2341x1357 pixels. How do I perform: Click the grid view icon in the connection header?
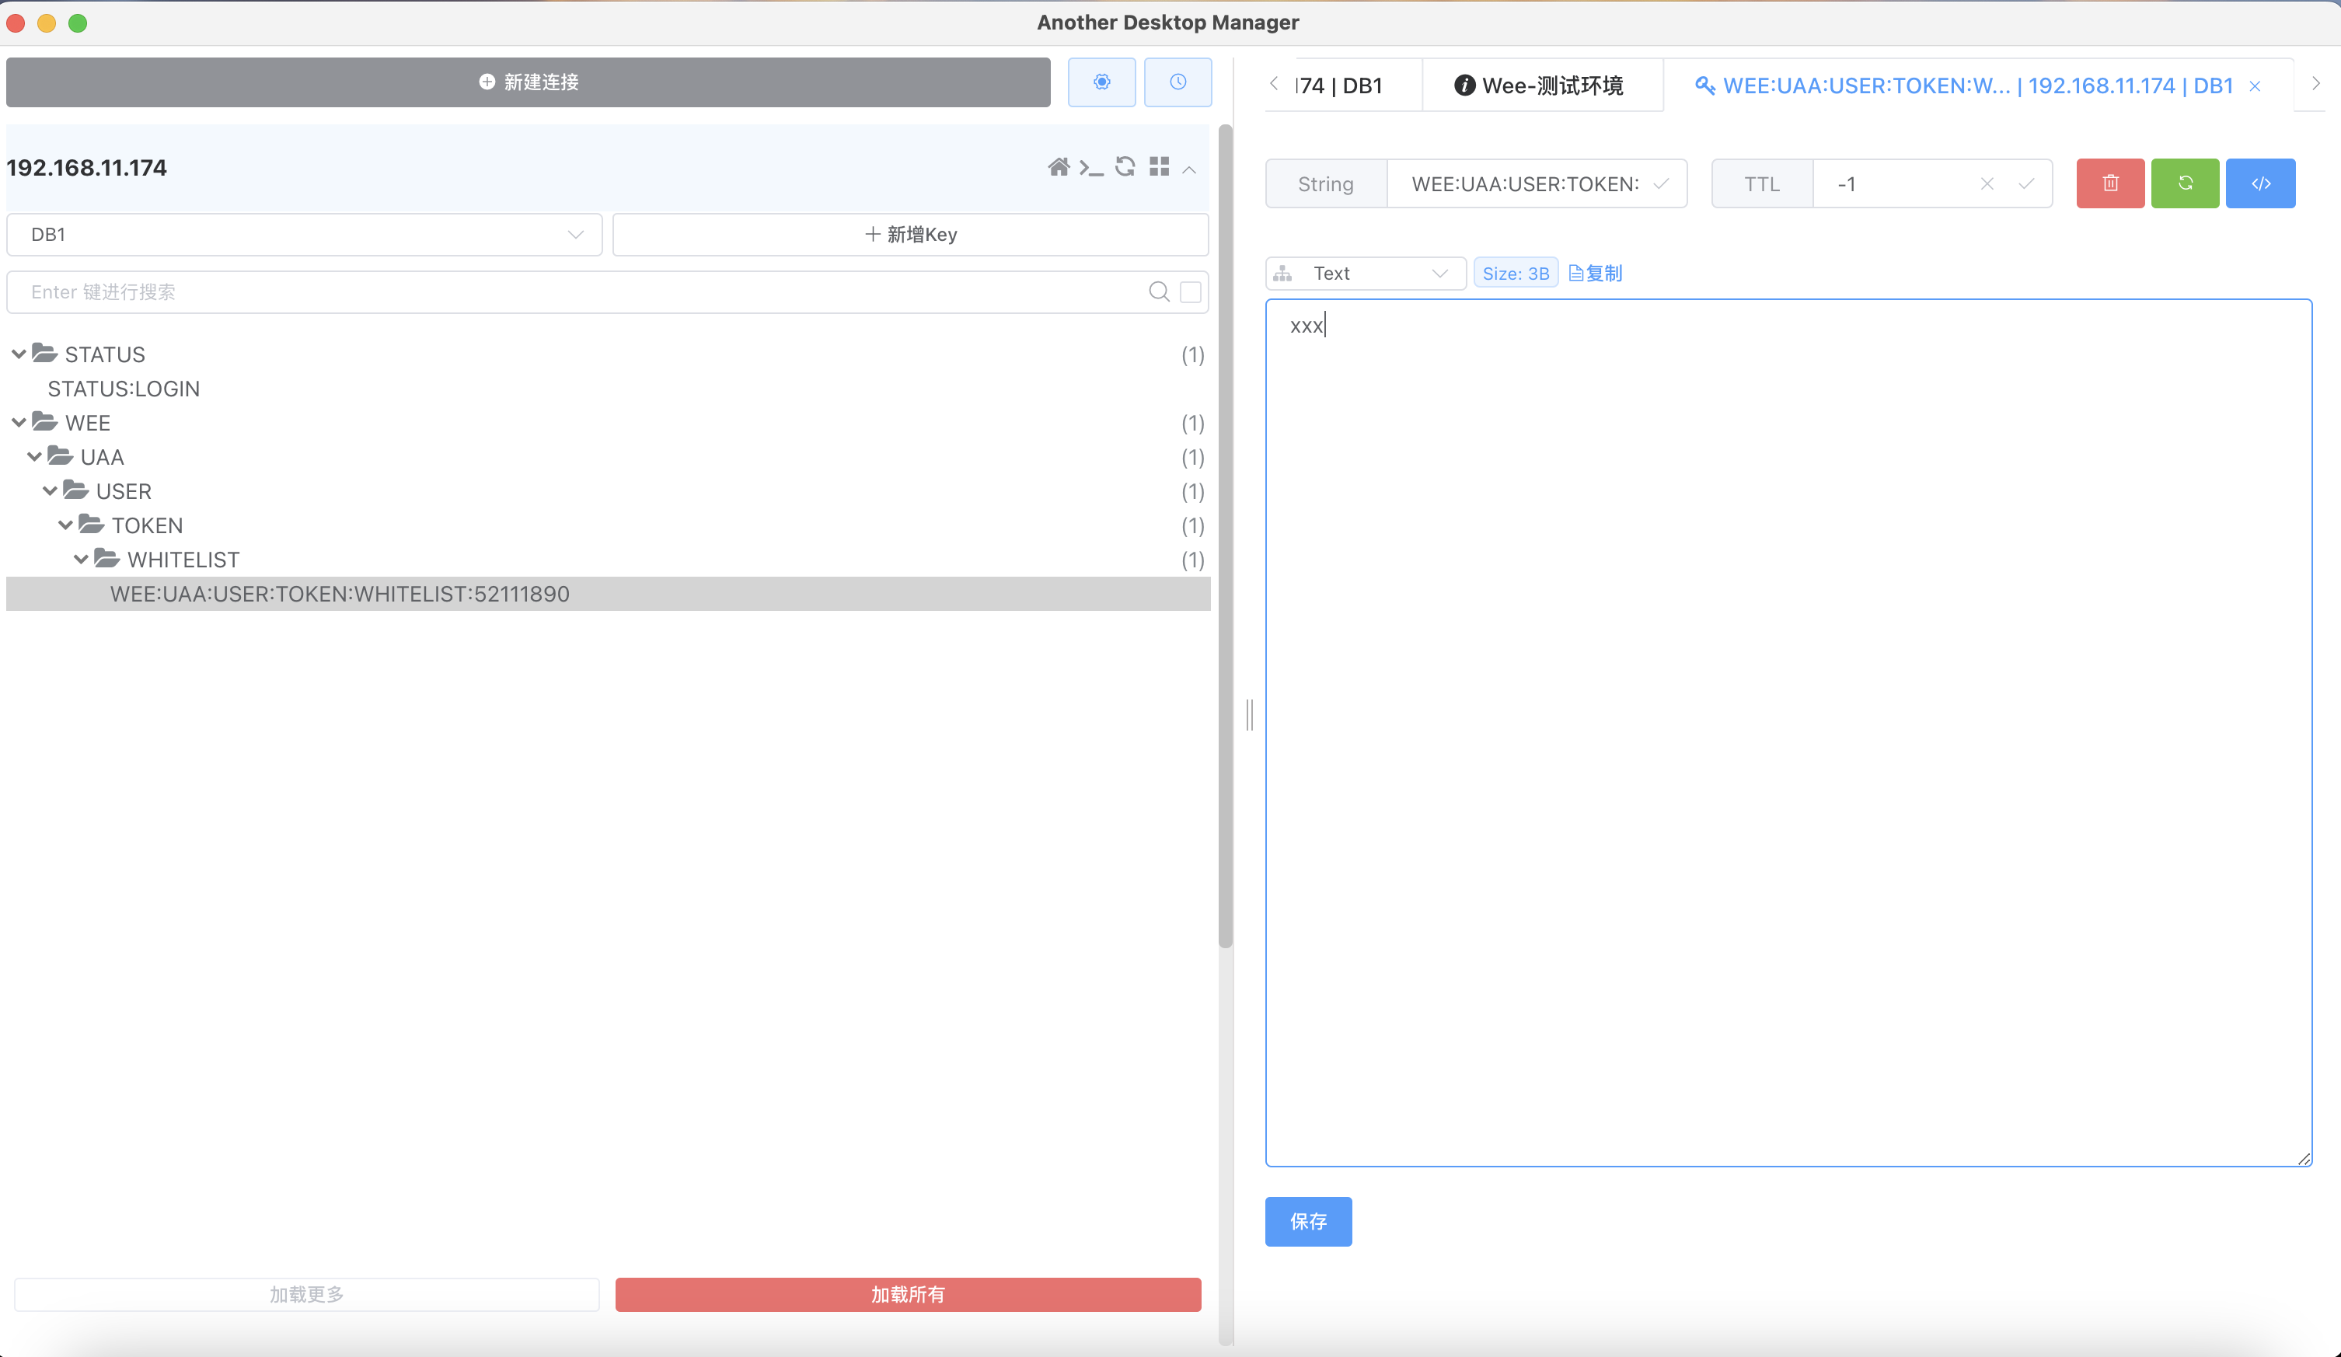(1158, 167)
